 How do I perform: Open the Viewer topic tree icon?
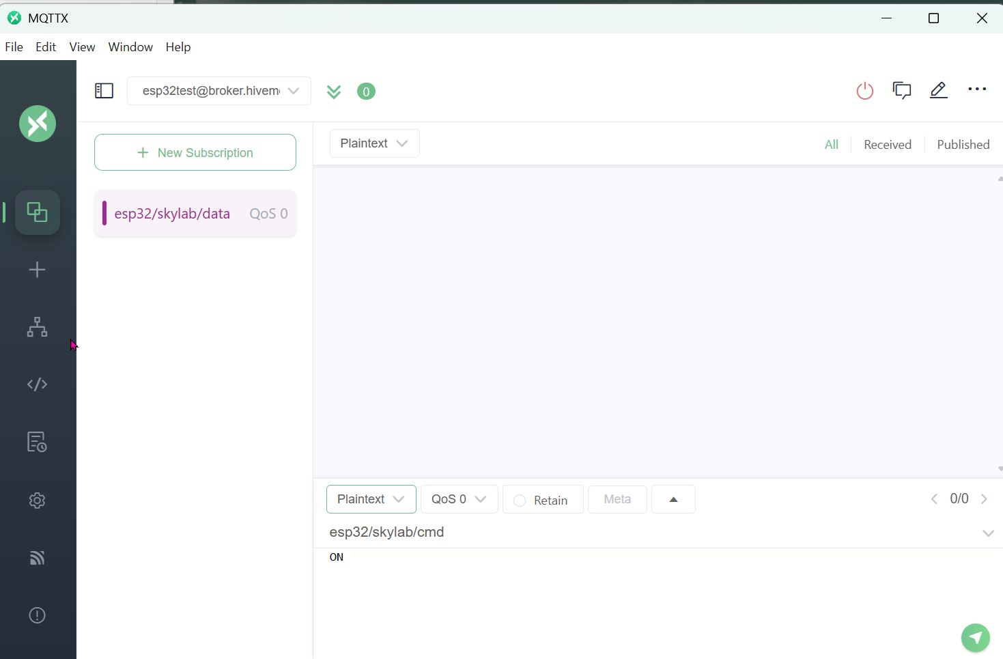click(38, 327)
